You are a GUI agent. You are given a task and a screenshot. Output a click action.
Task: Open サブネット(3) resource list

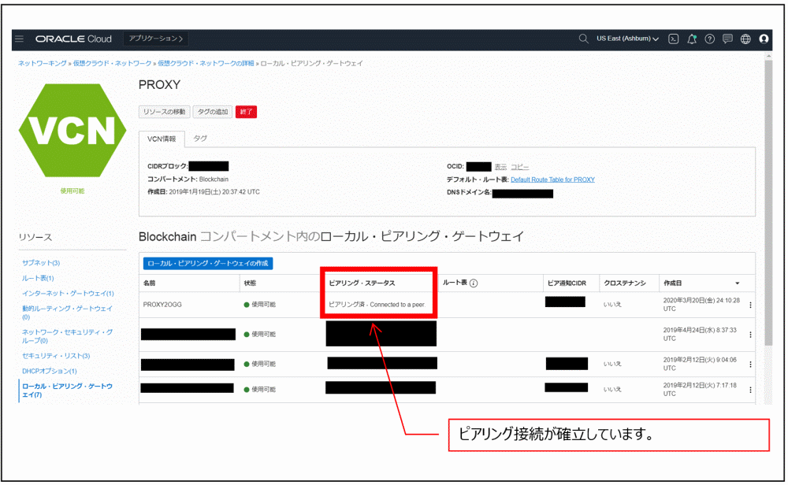coord(41,263)
